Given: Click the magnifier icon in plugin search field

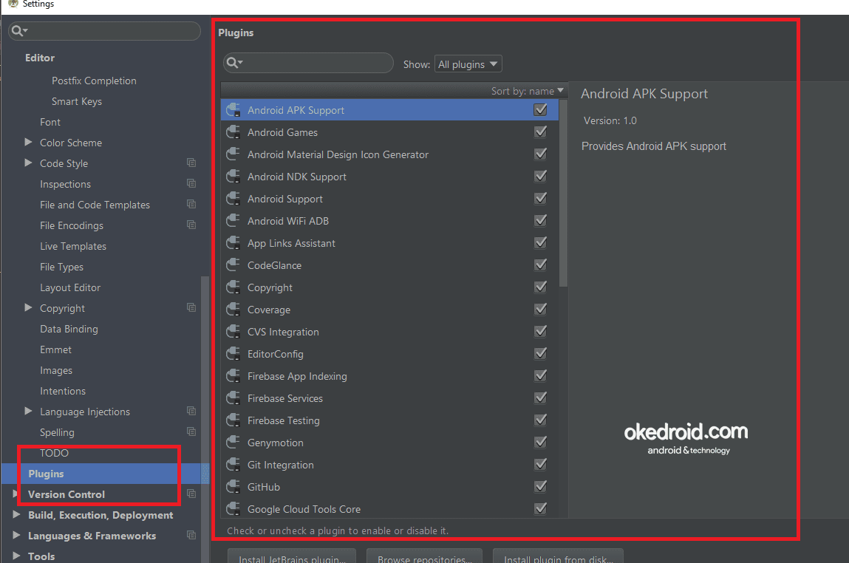Looking at the screenshot, I should click(x=233, y=63).
